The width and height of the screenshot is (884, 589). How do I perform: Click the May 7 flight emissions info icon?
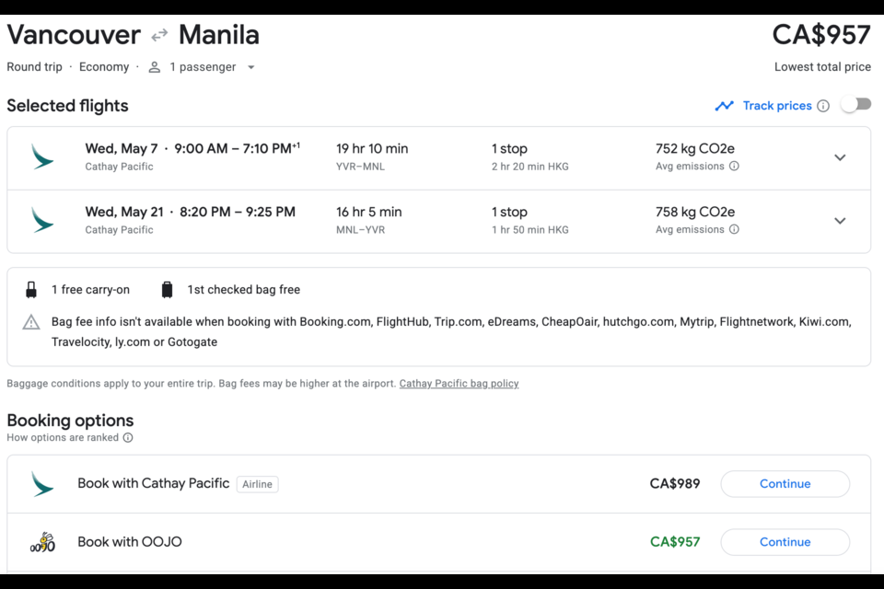pyautogui.click(x=734, y=167)
